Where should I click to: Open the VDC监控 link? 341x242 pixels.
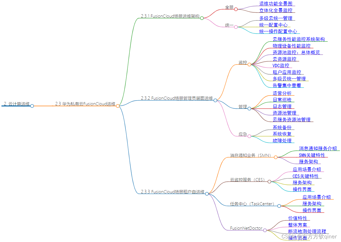281,66
